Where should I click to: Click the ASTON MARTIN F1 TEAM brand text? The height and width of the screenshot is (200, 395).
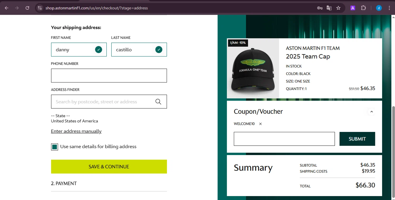point(313,48)
